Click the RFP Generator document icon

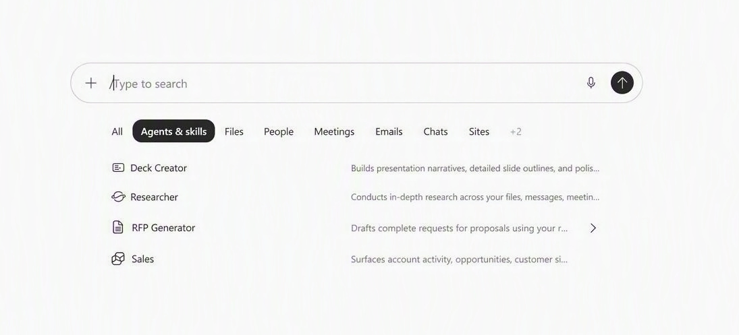click(x=118, y=227)
